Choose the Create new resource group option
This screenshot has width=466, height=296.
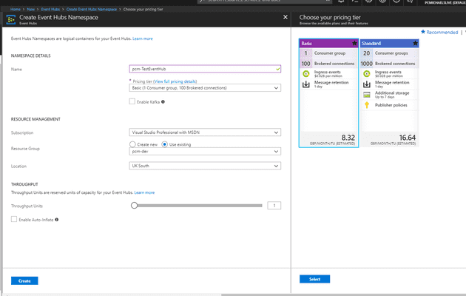click(132, 144)
